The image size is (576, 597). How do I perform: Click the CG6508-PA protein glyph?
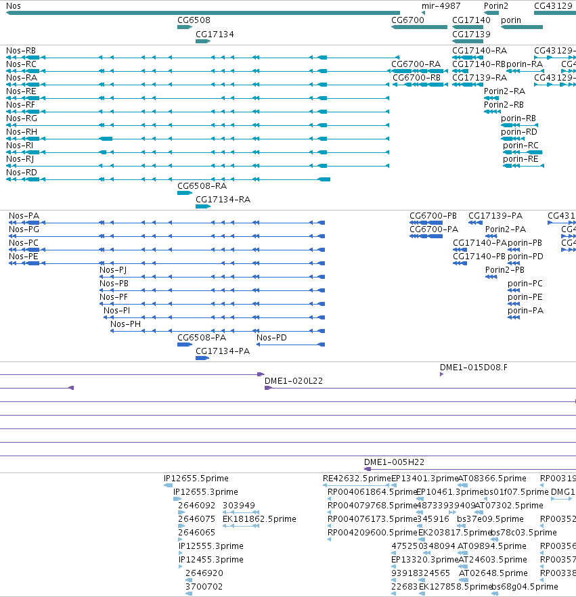185,345
